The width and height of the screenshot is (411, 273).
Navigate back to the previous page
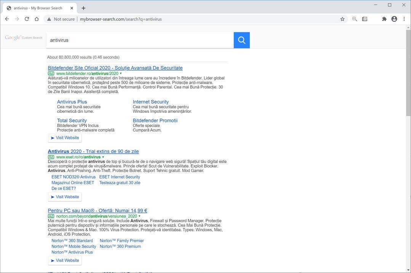7,19
